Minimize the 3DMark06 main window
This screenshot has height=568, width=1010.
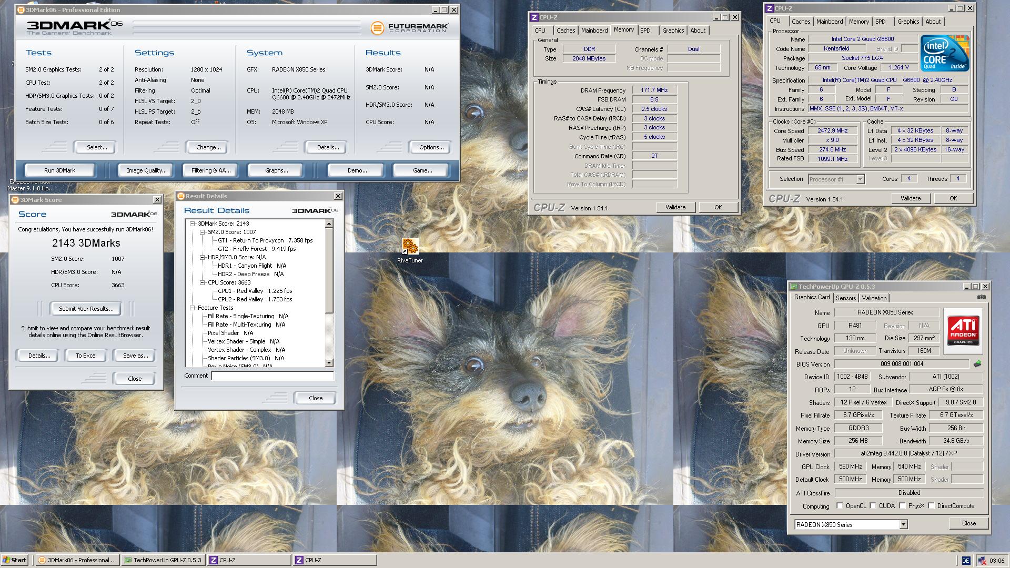[x=435, y=10]
